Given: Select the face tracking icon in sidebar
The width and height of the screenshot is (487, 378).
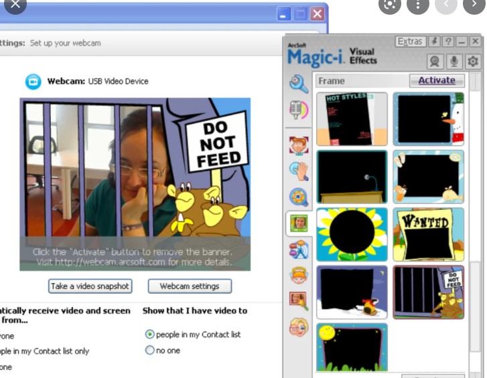Looking at the screenshot, I should (299, 145).
